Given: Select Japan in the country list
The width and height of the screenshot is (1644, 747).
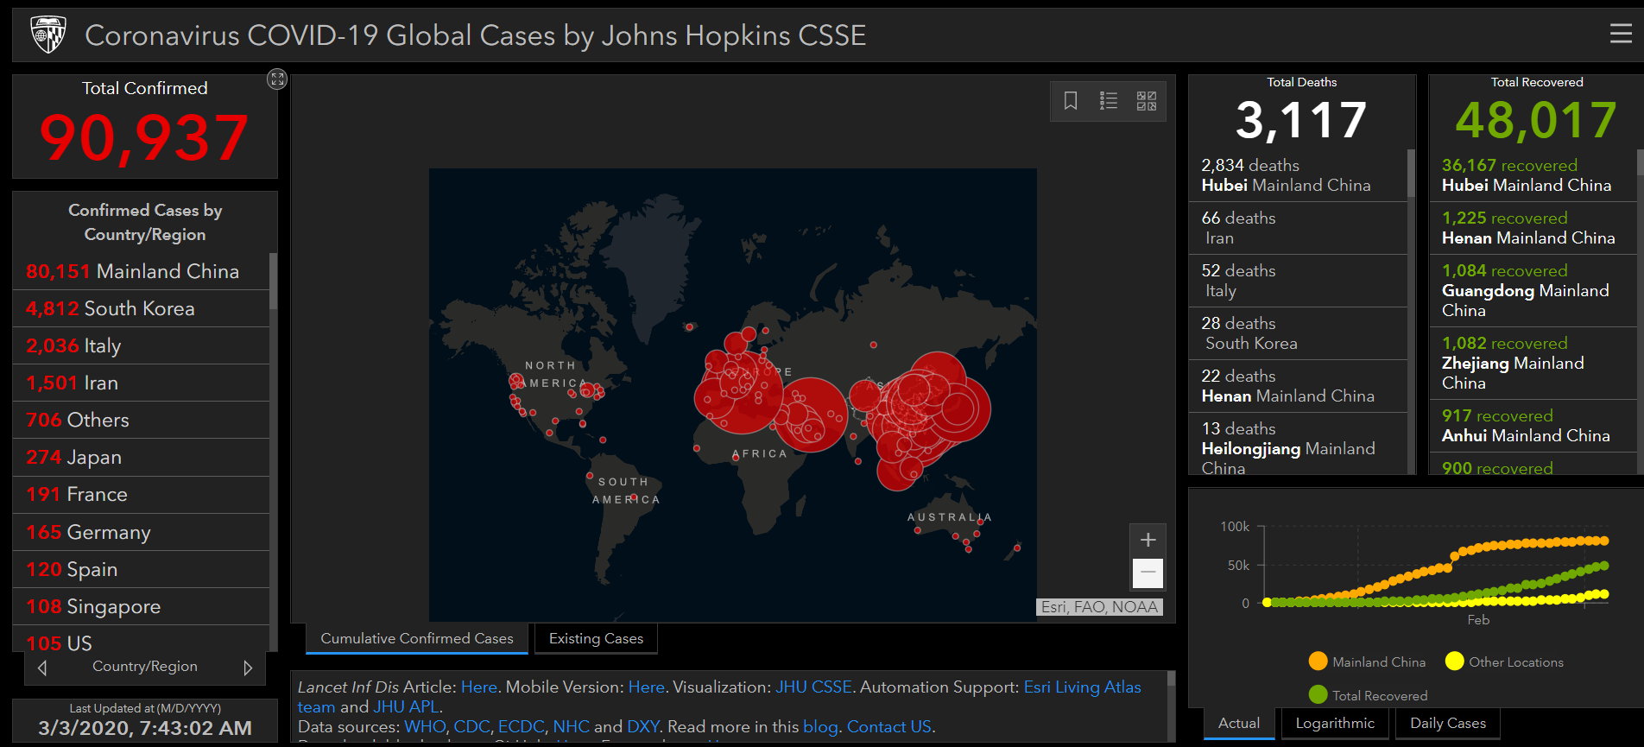Looking at the screenshot, I should click(142, 457).
